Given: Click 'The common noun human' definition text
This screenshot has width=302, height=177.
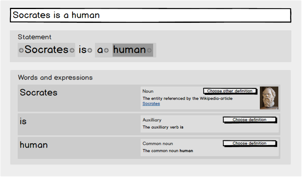Looking at the screenshot, I should point(168,151).
